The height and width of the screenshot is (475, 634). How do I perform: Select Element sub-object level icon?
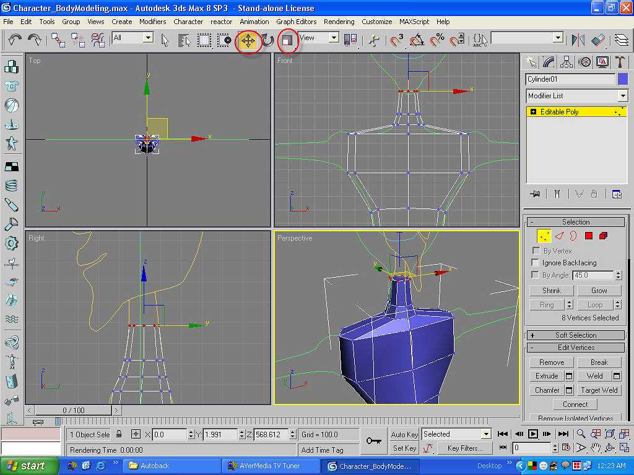coord(603,236)
